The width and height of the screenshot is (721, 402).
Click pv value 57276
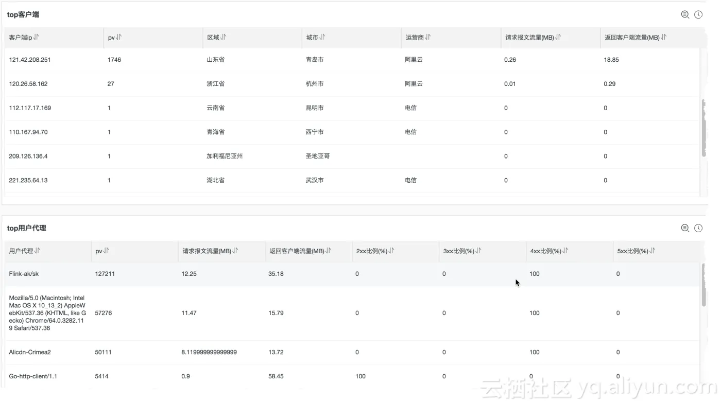pos(104,313)
